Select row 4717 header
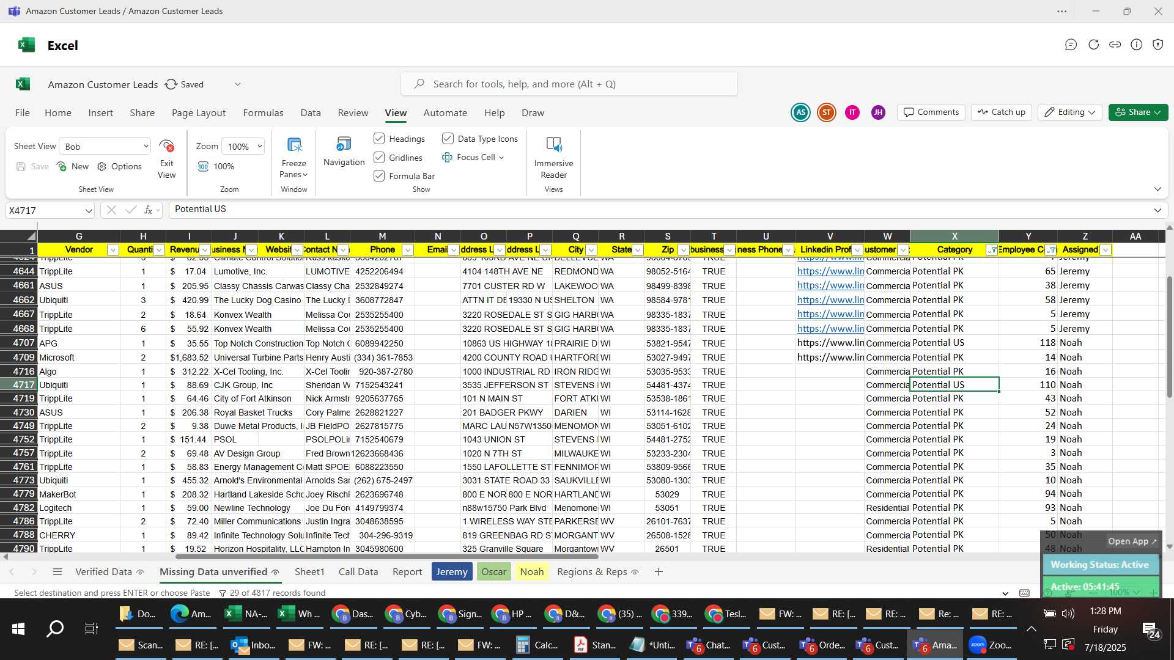 [18, 385]
